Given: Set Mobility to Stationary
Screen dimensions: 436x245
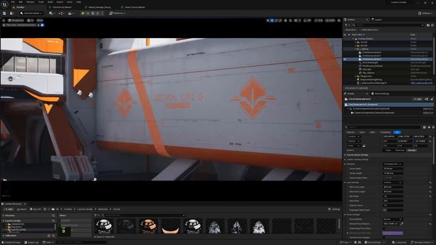Looking at the screenshot, I should 400,150.
